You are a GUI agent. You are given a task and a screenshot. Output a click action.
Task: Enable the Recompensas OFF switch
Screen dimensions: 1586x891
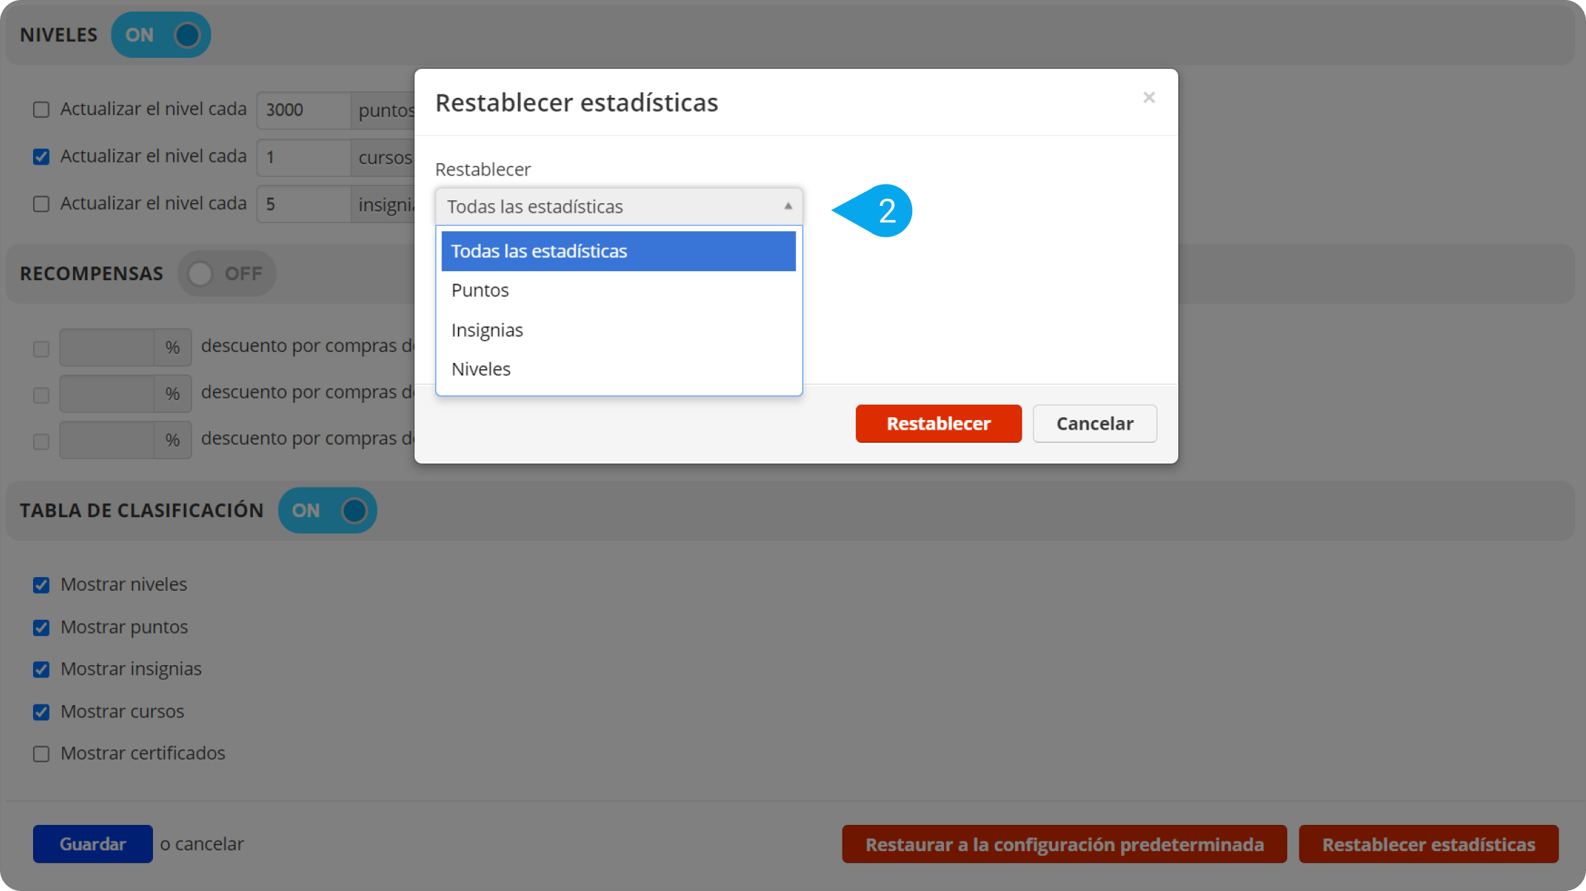227,274
